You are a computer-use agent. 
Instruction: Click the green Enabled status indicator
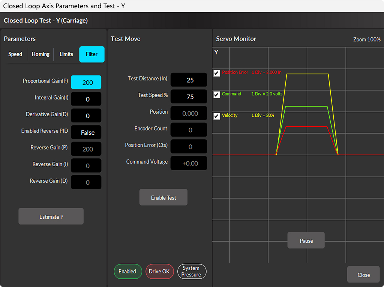point(127,271)
